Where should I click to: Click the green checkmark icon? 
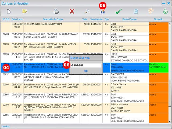tap(119, 11)
